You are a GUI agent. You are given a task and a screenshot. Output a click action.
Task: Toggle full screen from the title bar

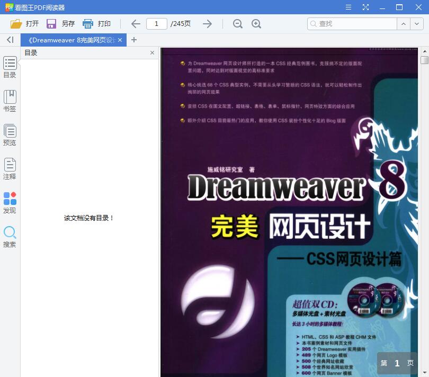(x=365, y=7)
